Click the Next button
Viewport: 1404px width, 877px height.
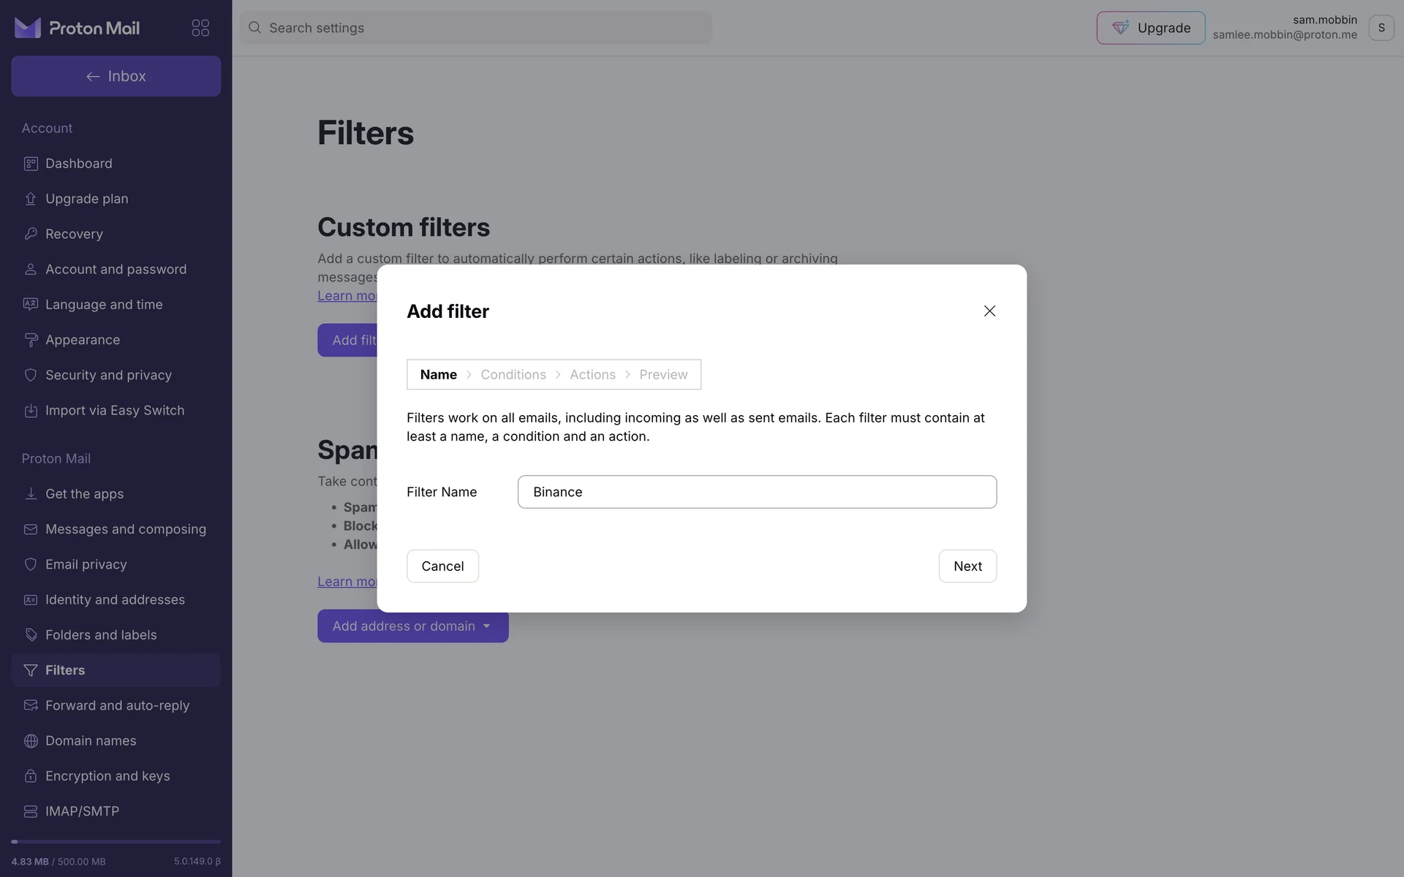coord(967,566)
